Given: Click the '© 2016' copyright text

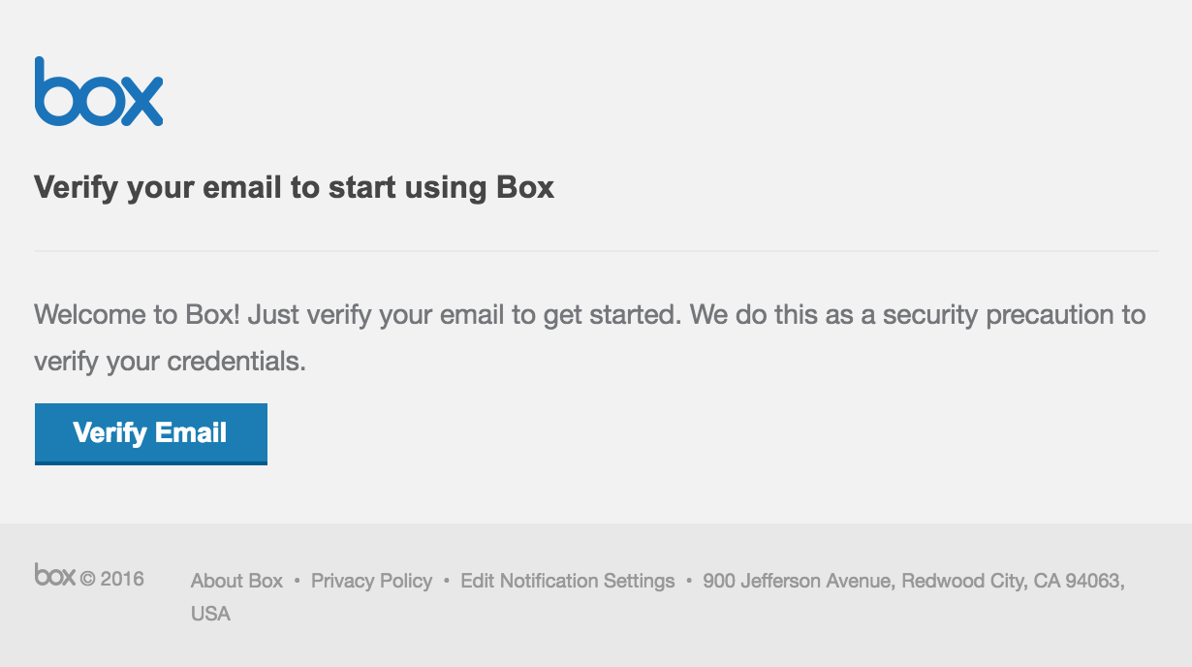Looking at the screenshot, I should coord(111,580).
